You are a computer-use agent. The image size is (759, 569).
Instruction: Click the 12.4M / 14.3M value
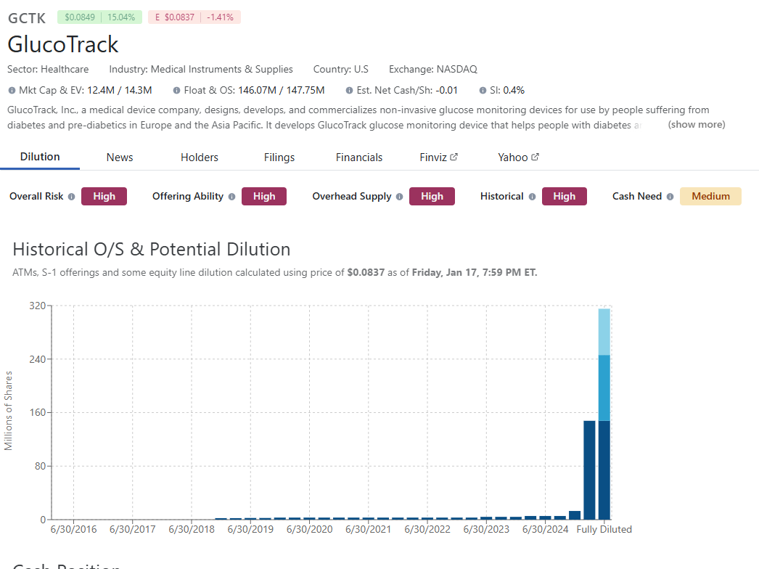(120, 91)
